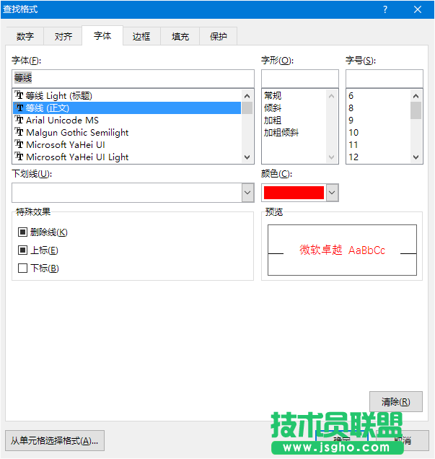Choose Arial Unicode MS font
This screenshot has width=435, height=459.
[62, 121]
